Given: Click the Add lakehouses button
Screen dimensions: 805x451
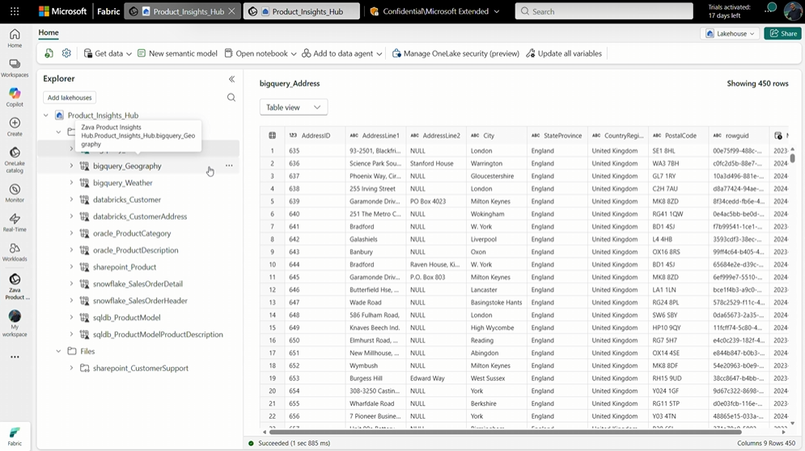Looking at the screenshot, I should [70, 98].
